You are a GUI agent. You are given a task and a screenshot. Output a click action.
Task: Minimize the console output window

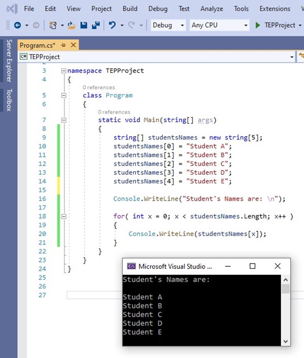coord(228,266)
